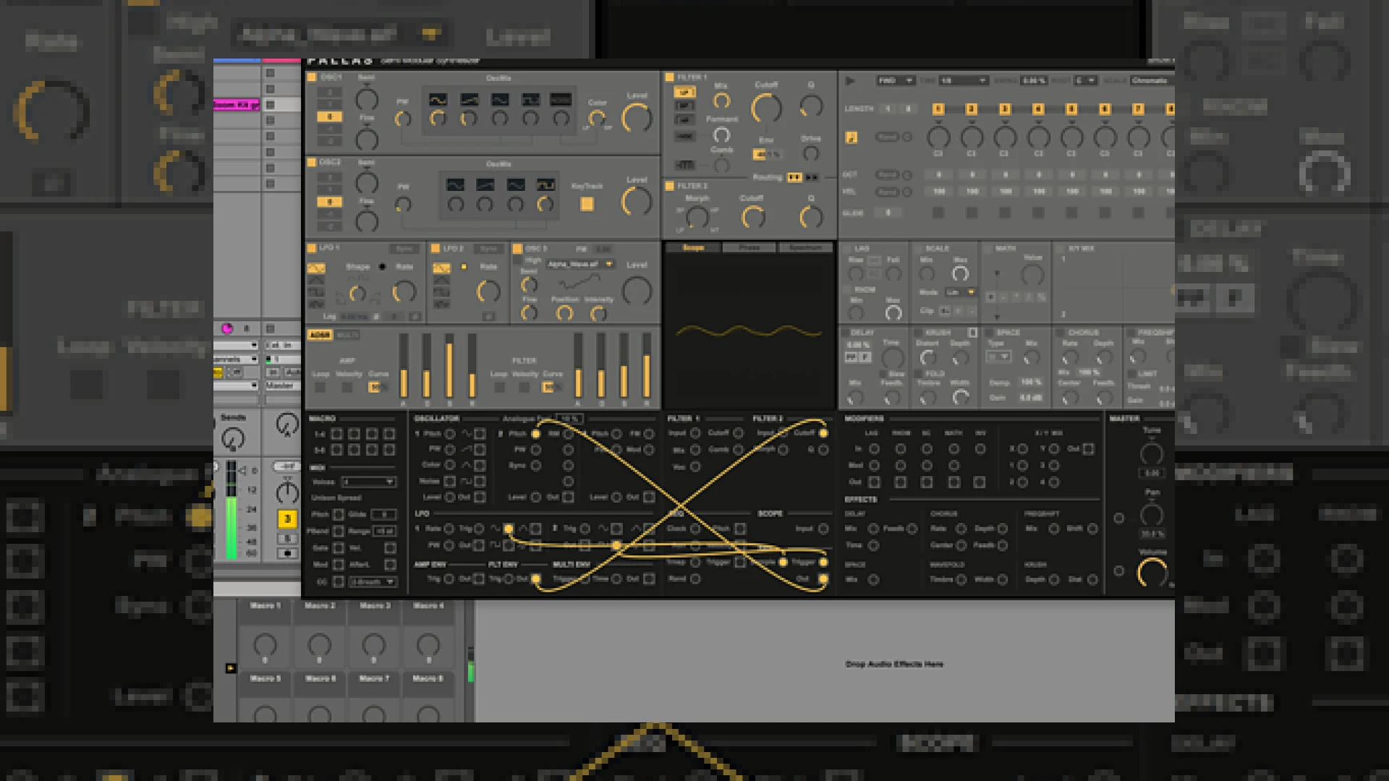Open the sequencer Time division dropdown
The width and height of the screenshot is (1389, 781).
[964, 81]
